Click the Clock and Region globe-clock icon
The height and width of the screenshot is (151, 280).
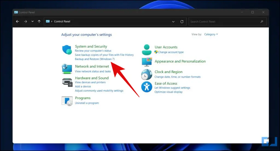click(147, 74)
